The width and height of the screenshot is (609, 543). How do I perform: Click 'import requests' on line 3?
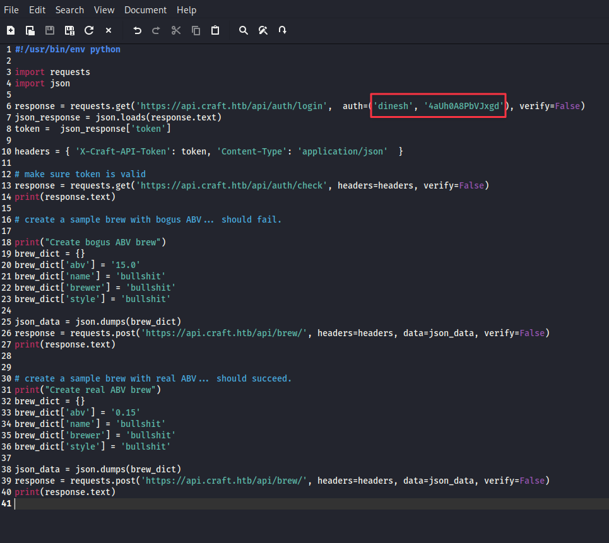(52, 72)
